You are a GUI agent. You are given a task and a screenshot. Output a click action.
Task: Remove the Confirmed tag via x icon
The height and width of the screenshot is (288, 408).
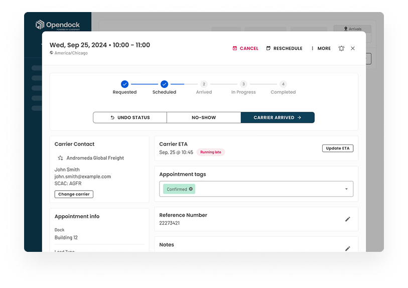191,189
